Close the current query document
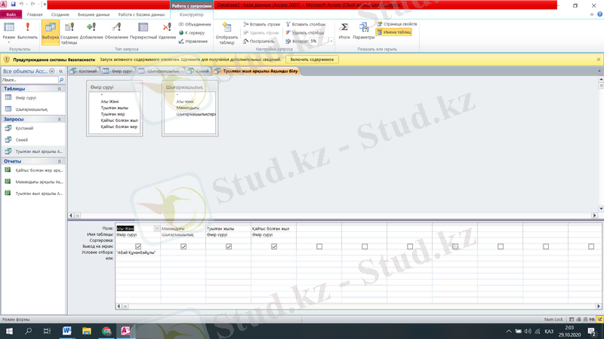The image size is (604, 339). (599, 71)
